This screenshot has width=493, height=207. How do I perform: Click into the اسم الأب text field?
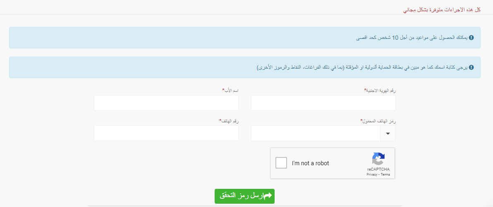(166, 103)
